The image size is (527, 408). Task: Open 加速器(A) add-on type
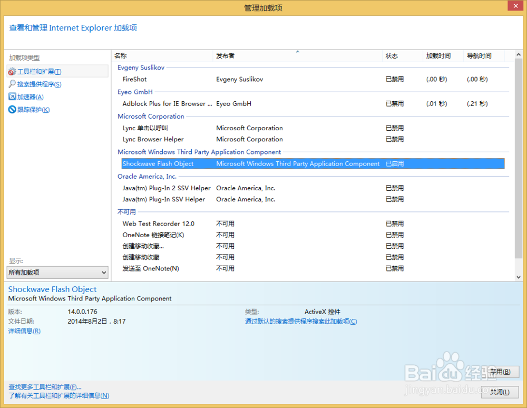tap(31, 97)
